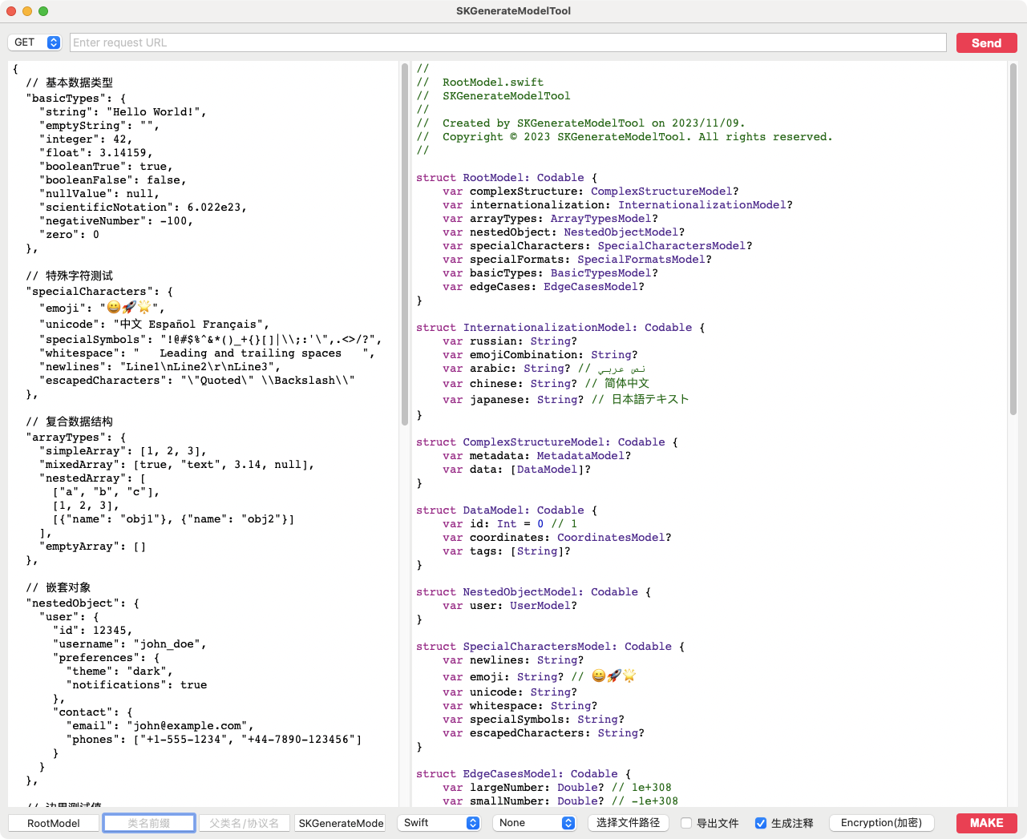The image size is (1027, 839).
Task: Click "struct EdgeCasesModel: Codable" line
Action: click(524, 774)
